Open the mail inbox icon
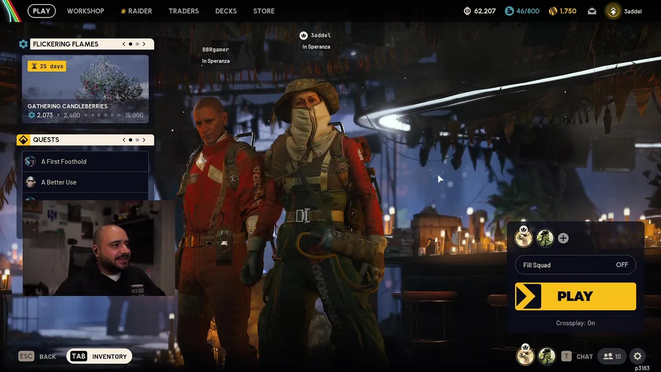The width and height of the screenshot is (661, 372). [592, 11]
